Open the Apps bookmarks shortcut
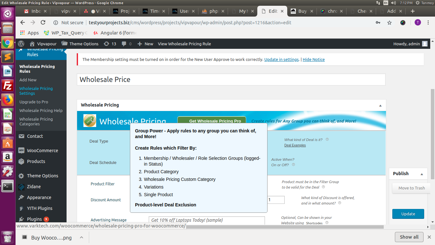 29,33
